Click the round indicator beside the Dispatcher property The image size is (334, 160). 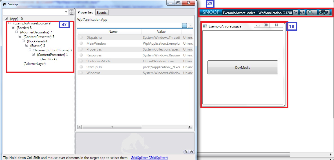[x=81, y=38]
